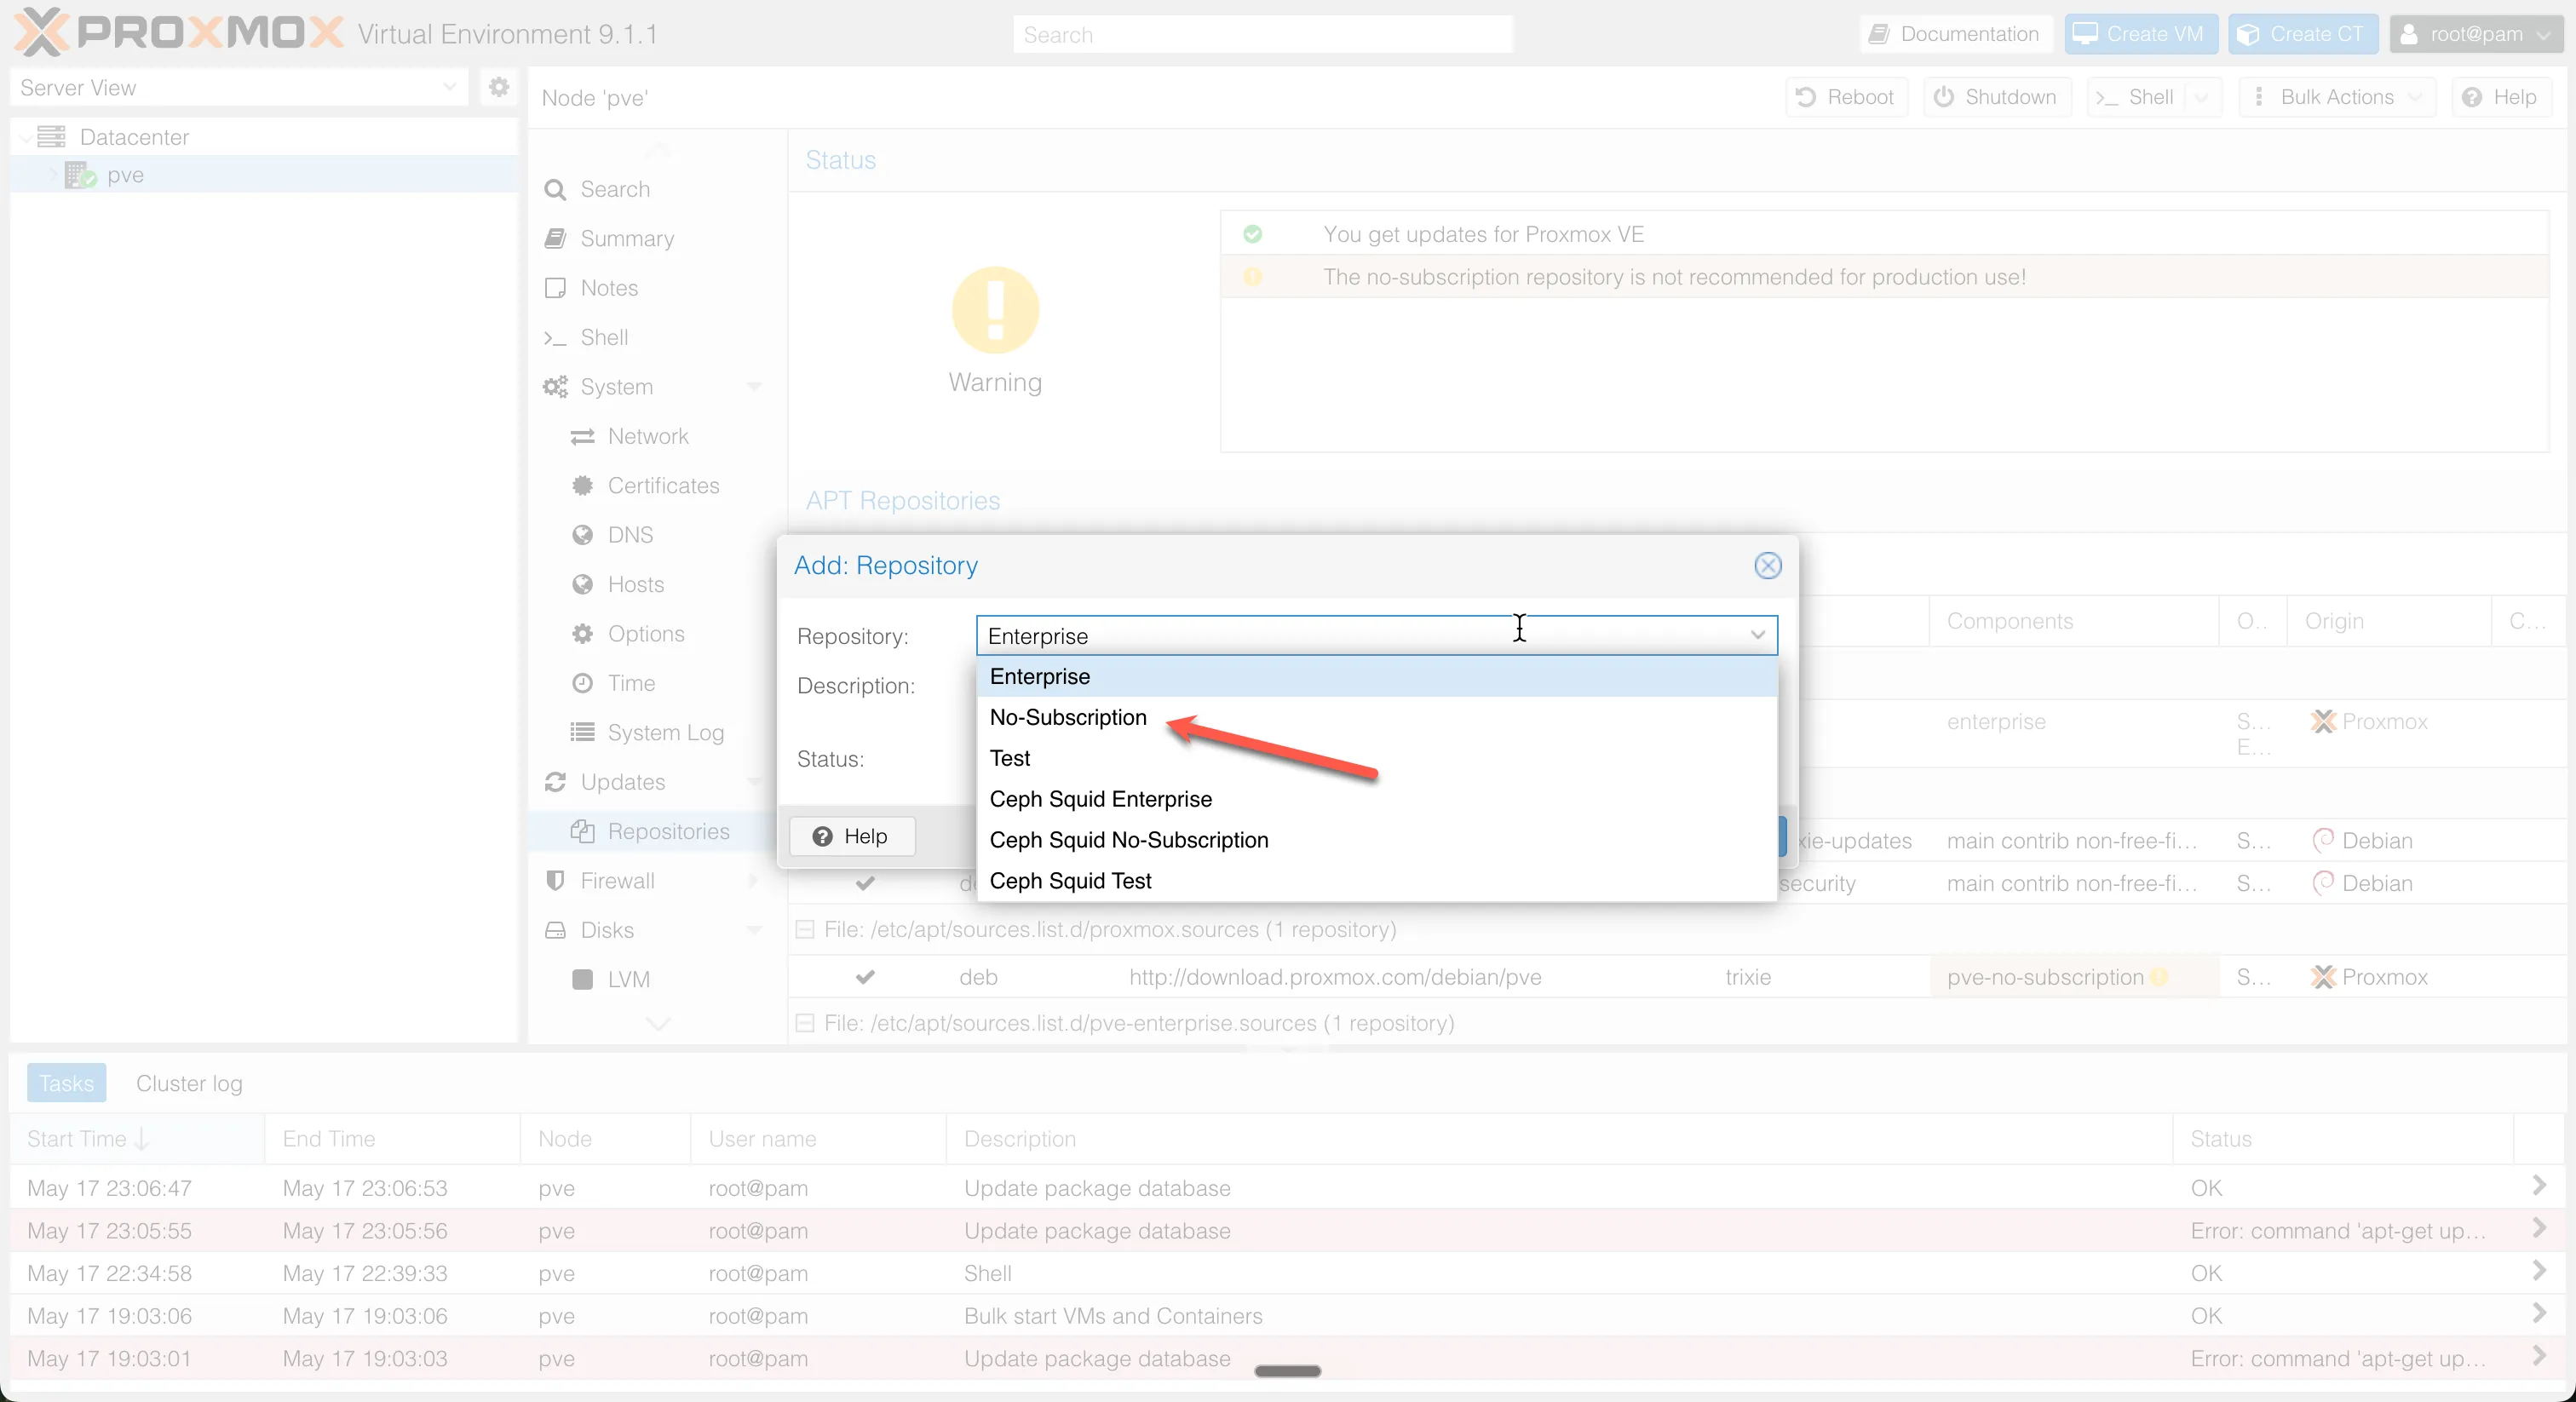The image size is (2576, 1402).
Task: Open the Updates refresh icon
Action: [555, 782]
